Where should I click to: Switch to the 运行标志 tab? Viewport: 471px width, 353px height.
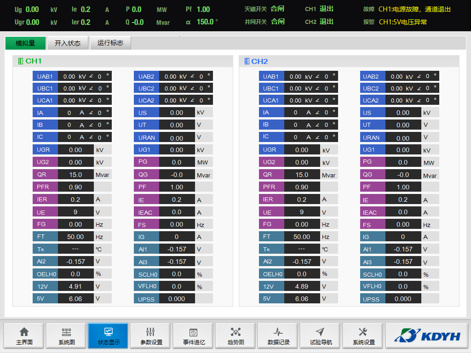[110, 43]
